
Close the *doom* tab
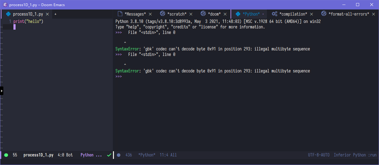pos(225,14)
